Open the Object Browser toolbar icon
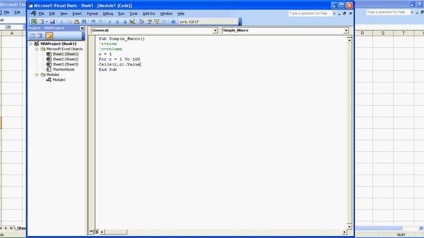This screenshot has height=238, width=424. [x=156, y=22]
